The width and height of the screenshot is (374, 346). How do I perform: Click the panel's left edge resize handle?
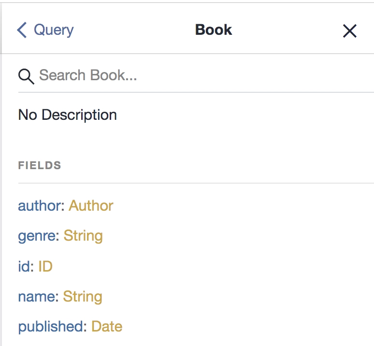click(x=1, y=174)
